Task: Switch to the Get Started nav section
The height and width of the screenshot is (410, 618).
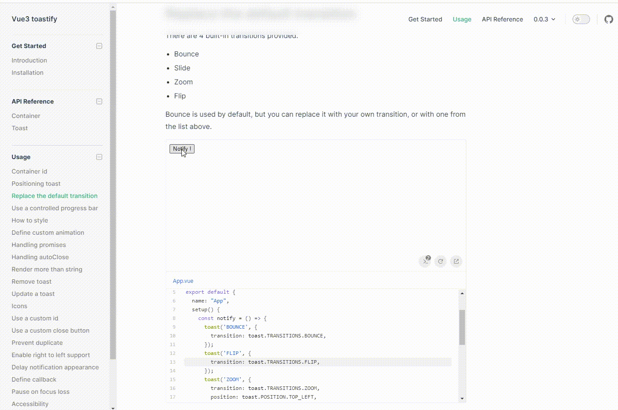Action: (x=425, y=19)
